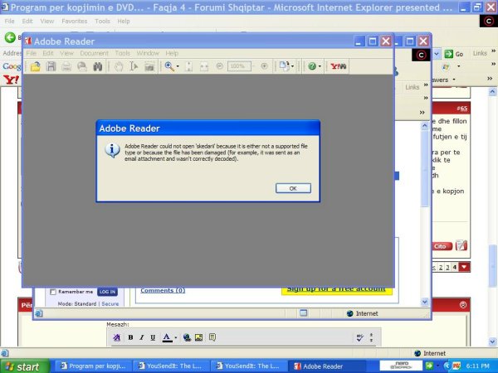
Task: Tick the Remember me checkbox
Action: pyautogui.click(x=53, y=292)
